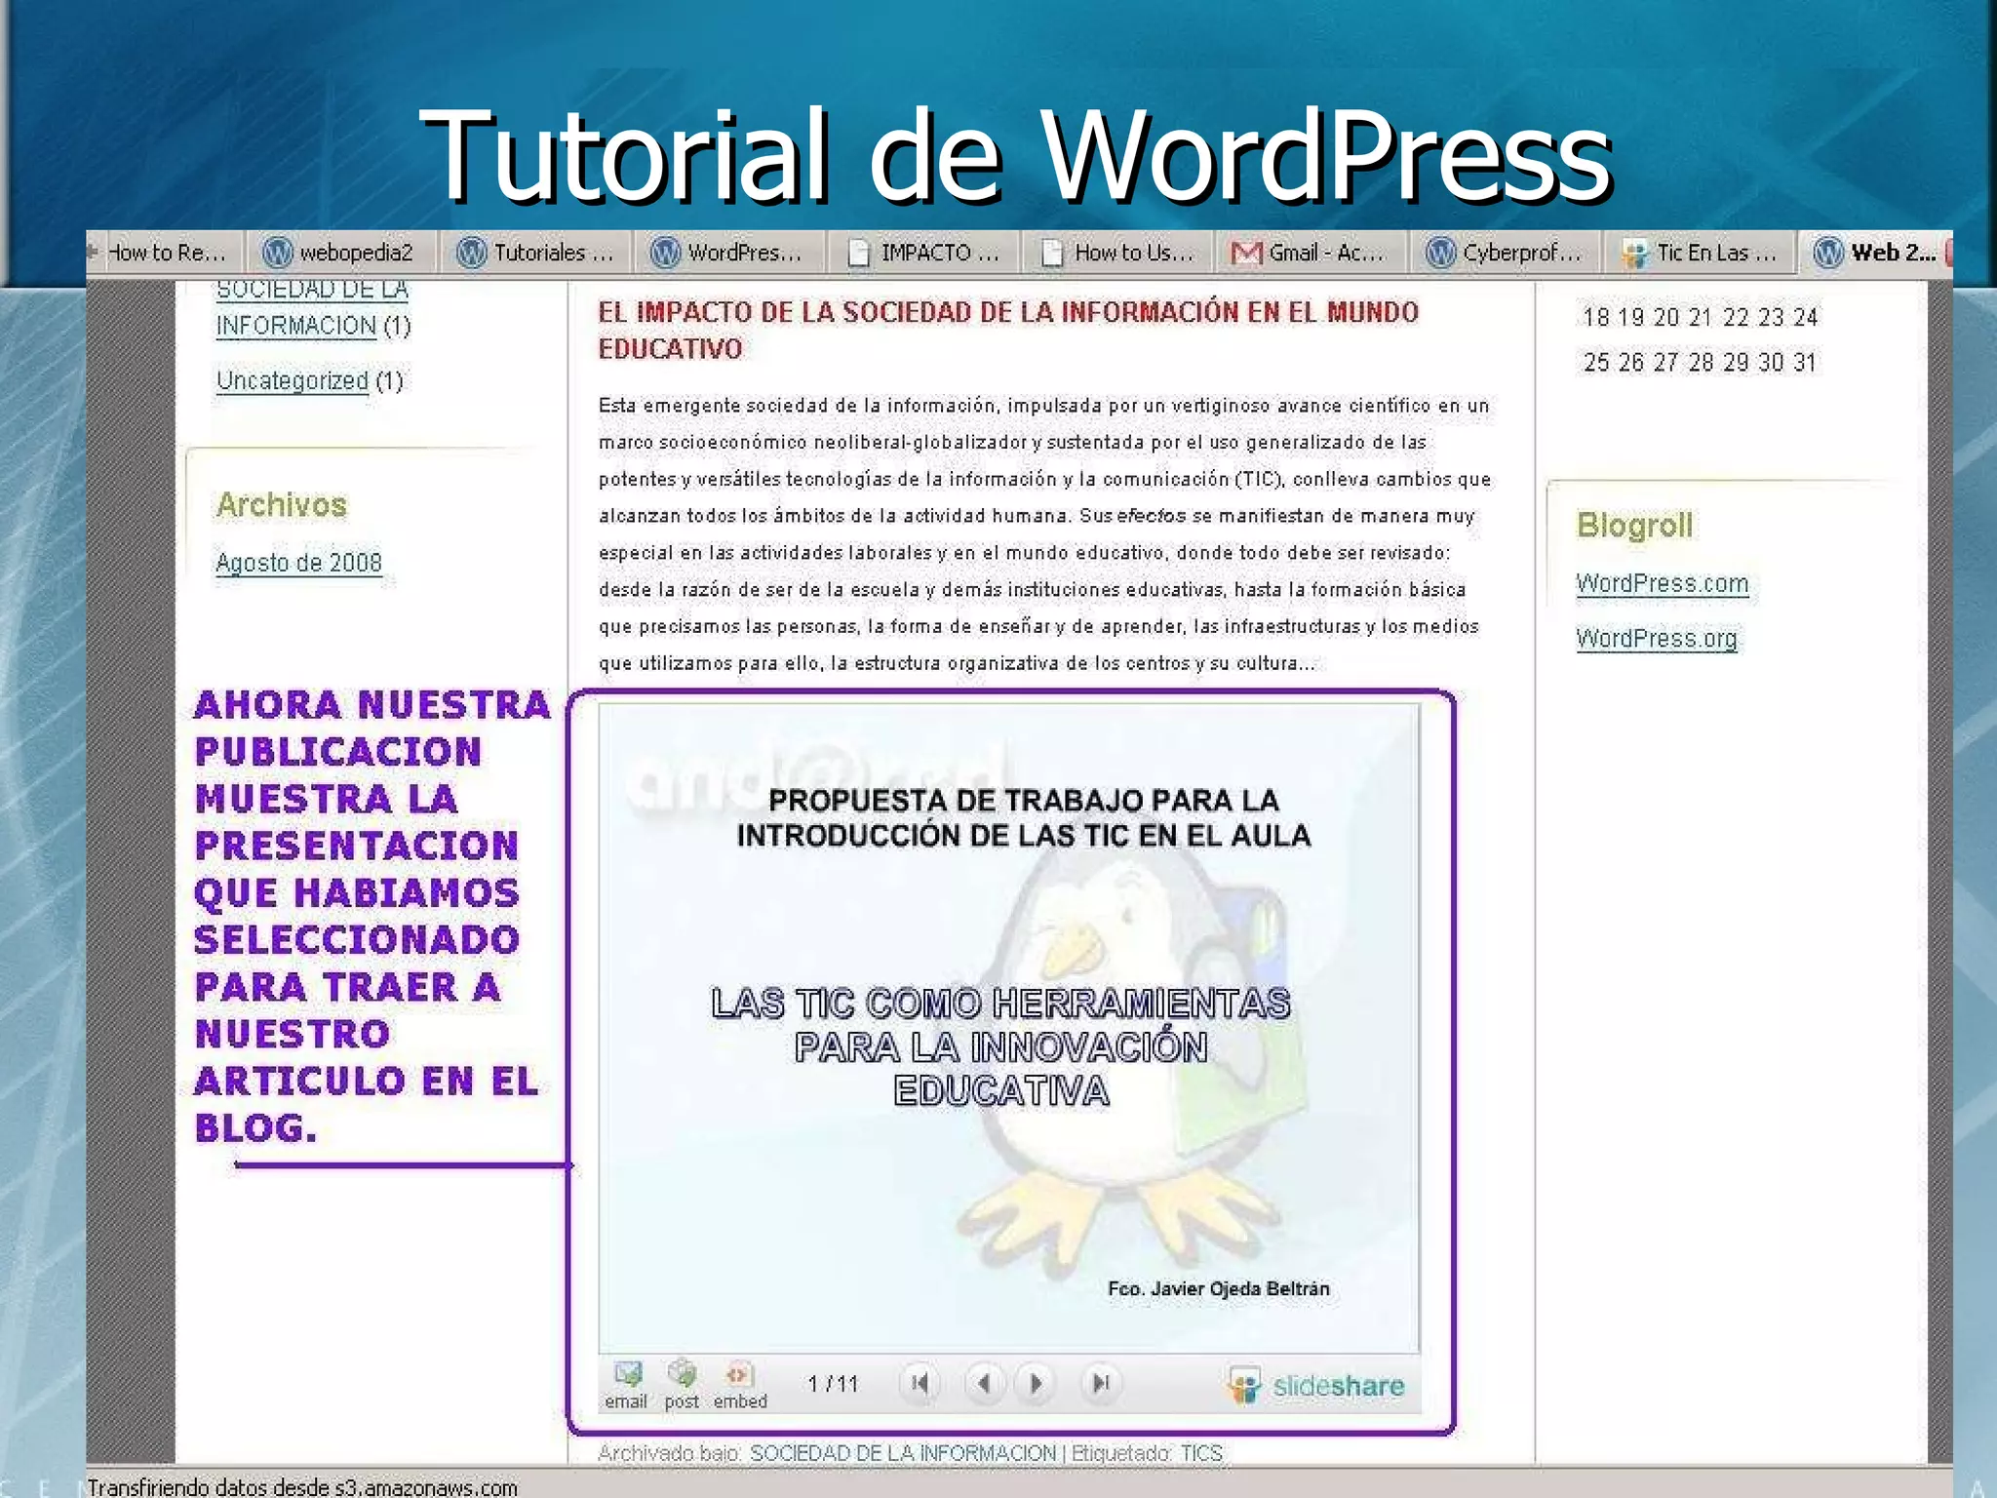Screen dimensions: 1997x1498
Task: Visit the WordPress.com blogroll link
Action: coord(1662,583)
